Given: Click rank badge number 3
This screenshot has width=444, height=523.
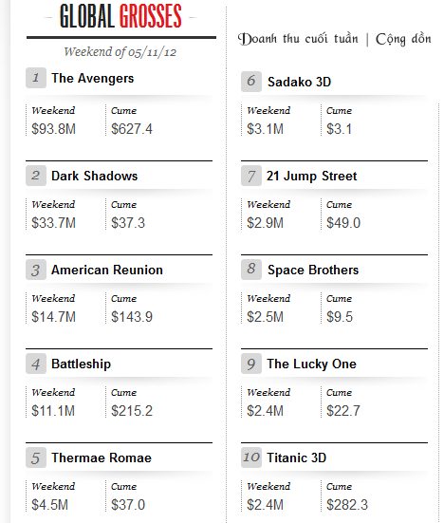Looking at the screenshot, I should click(36, 270).
